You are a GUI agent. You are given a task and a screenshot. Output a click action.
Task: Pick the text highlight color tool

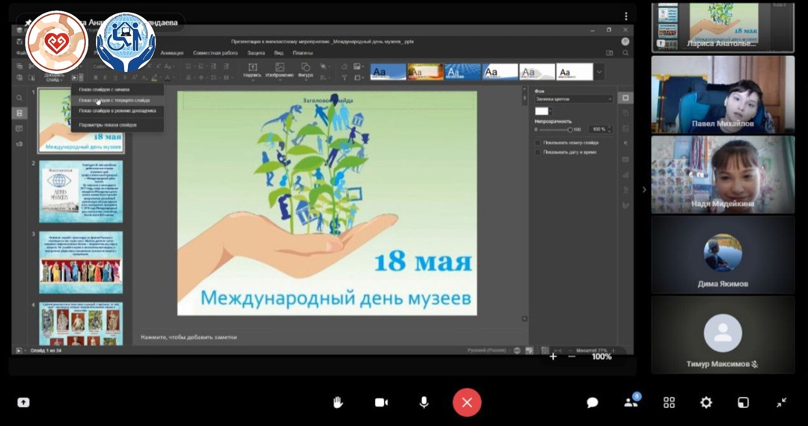155,78
